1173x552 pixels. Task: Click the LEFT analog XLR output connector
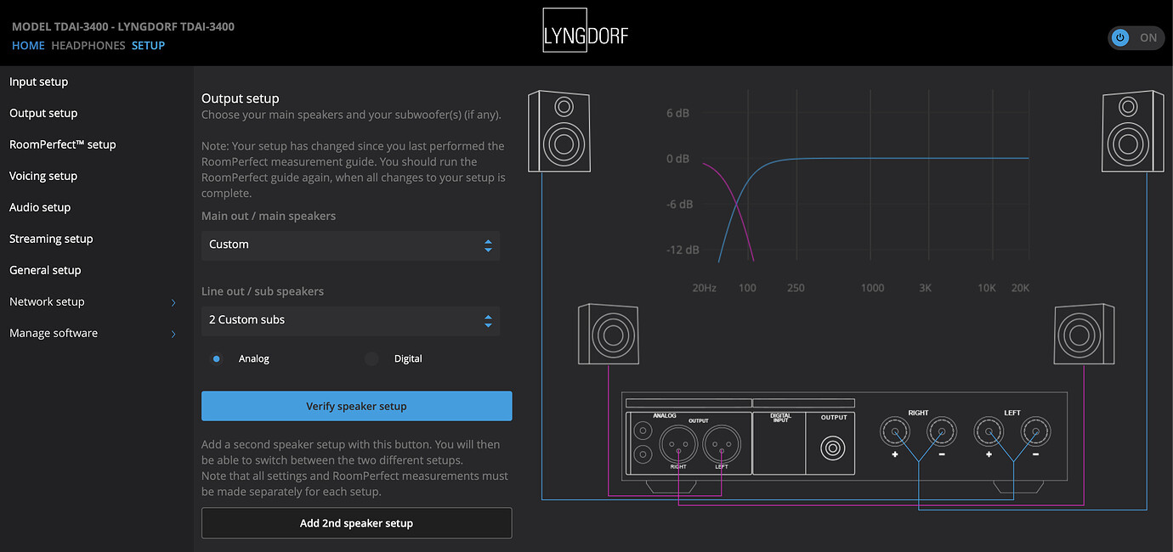pyautogui.click(x=722, y=442)
